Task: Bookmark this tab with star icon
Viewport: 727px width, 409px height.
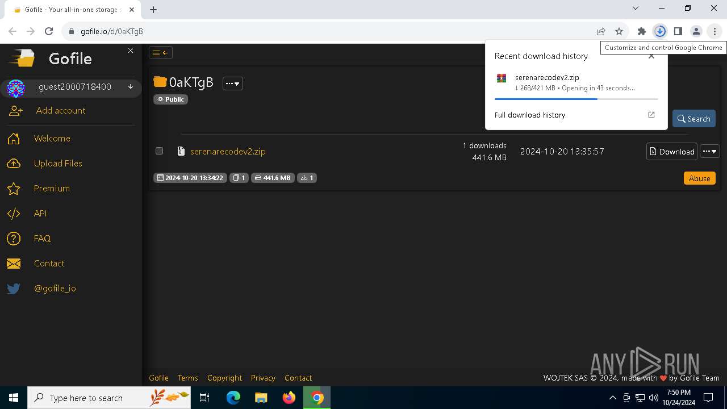Action: [619, 31]
